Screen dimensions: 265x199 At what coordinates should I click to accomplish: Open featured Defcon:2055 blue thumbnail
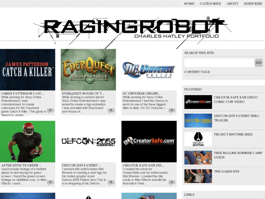[x=198, y=120]
